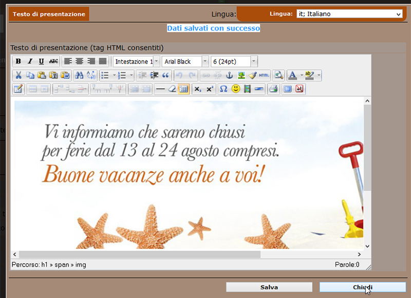Expand the highlight color picker arrow

tap(319, 76)
